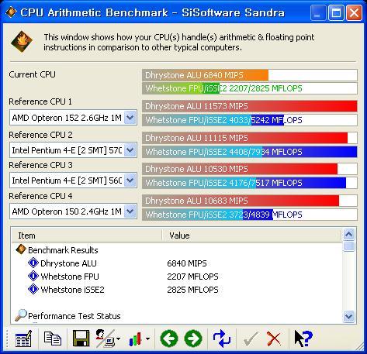Click the 6840 MIPS value cell
Image resolution: width=367 pixels, height=354 pixels.
[187, 263]
